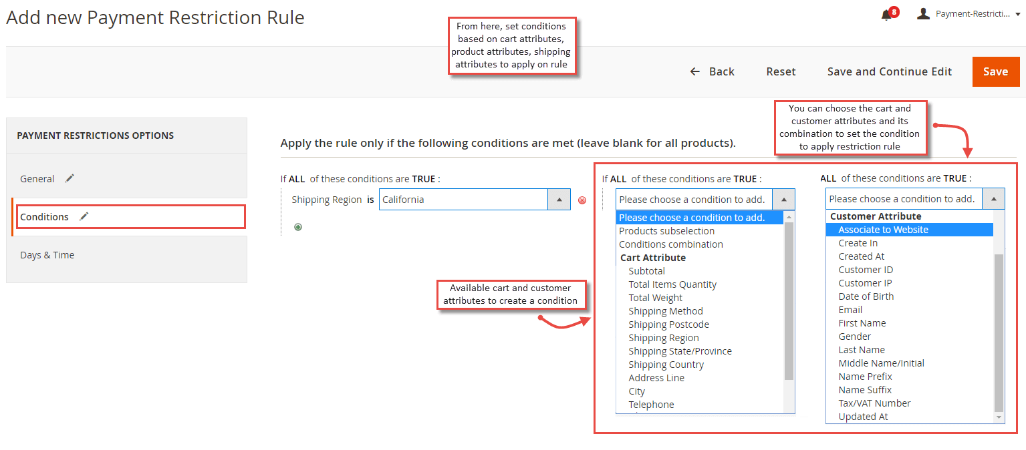This screenshot has width=1026, height=450.
Task: Click the Reset link
Action: coord(780,71)
